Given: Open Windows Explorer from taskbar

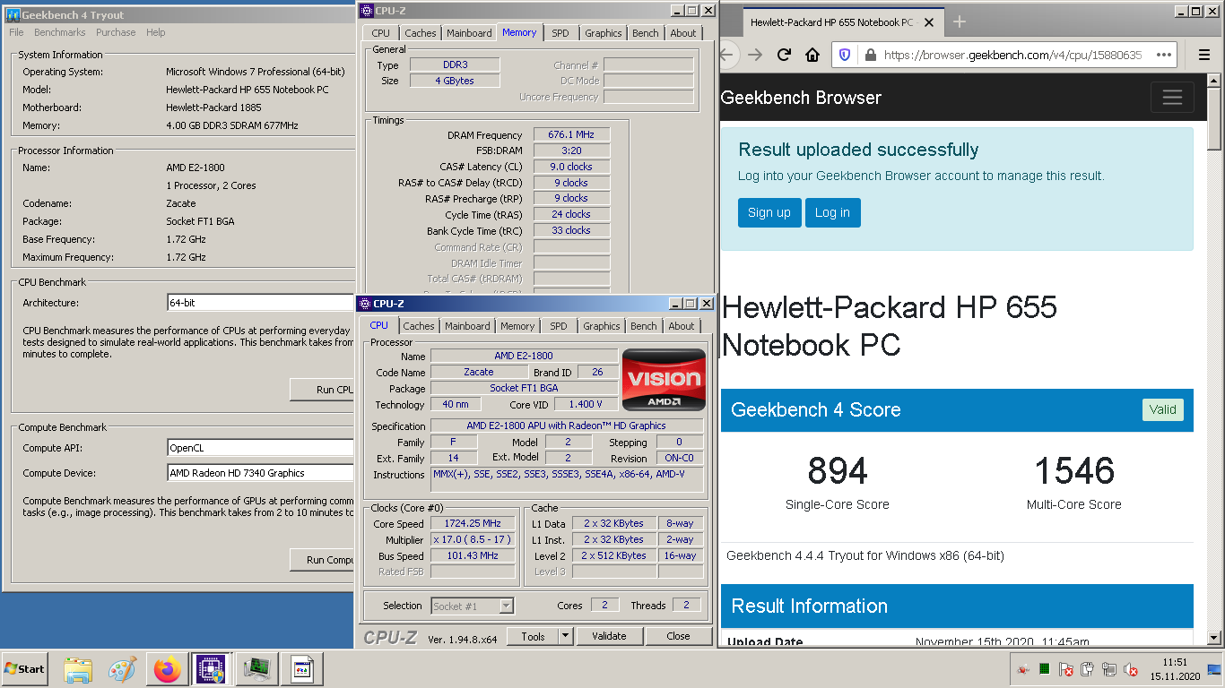Looking at the screenshot, I should (78, 669).
